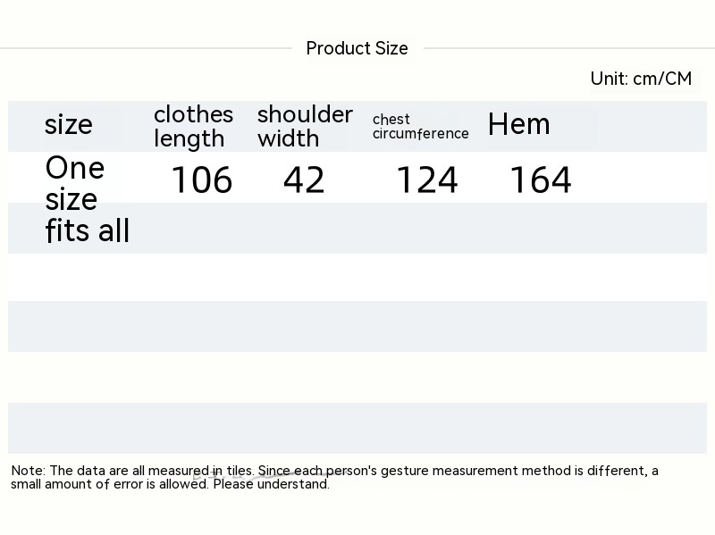Viewport: 715px width, 535px height.
Task: Select the clothes length value 106
Action: click(x=201, y=180)
